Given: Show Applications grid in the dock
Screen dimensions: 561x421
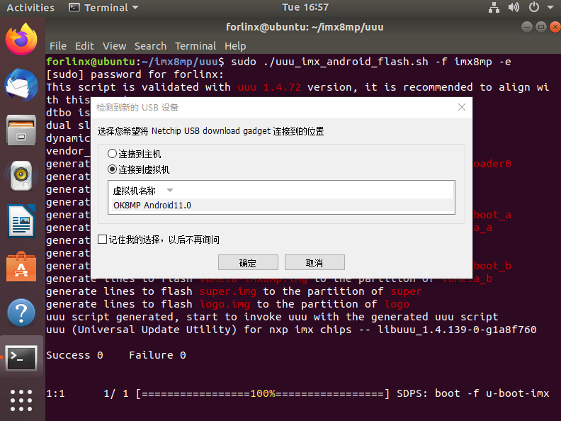Looking at the screenshot, I should click(21, 400).
